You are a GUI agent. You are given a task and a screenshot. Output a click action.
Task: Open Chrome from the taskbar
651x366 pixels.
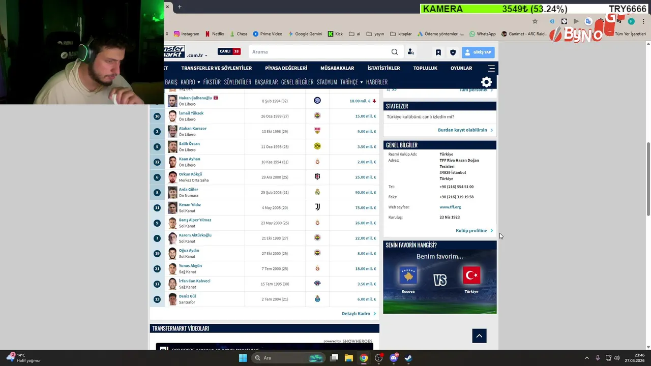[364, 358]
